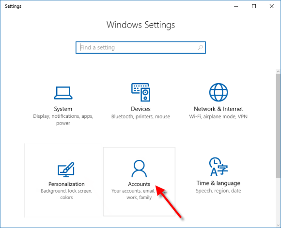281x228 pixels.
Task: Close the Settings window
Action: (x=271, y=6)
